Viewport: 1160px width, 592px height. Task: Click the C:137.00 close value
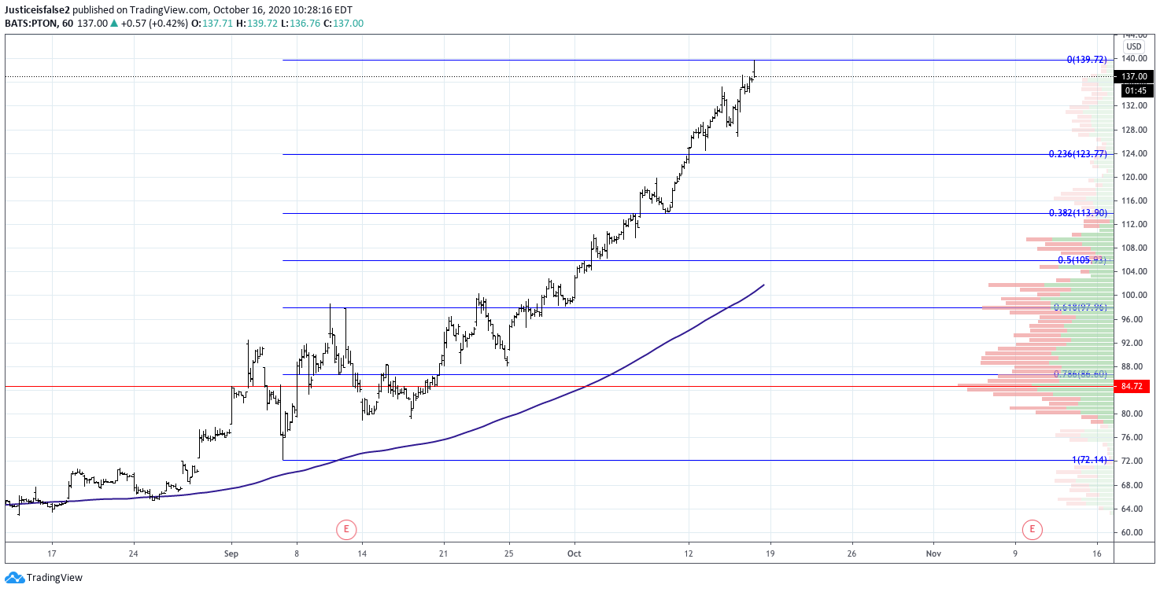(x=344, y=24)
